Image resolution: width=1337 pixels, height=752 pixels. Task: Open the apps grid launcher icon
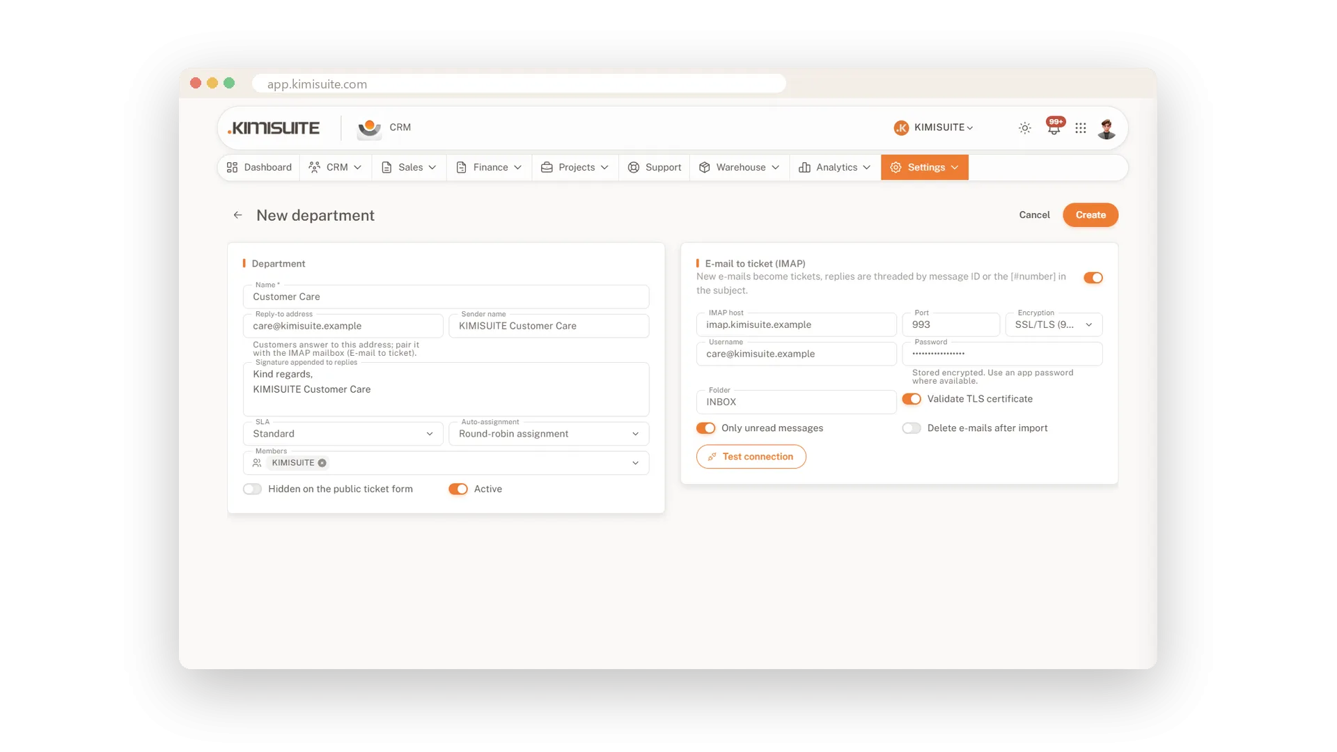1080,128
